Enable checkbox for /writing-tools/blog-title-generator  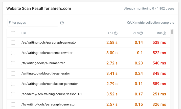click(x=13, y=74)
